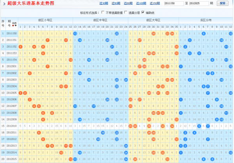Uncheck the 辅助线 checkbox
Image resolution: width=234 pixels, height=163 pixels.
(143, 12)
